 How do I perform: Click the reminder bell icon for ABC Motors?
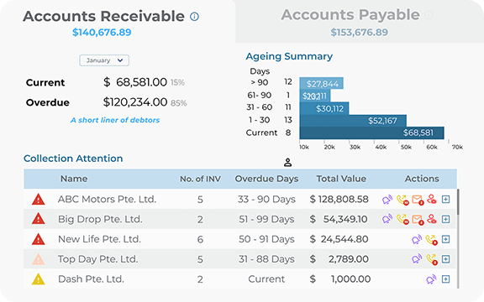(387, 200)
